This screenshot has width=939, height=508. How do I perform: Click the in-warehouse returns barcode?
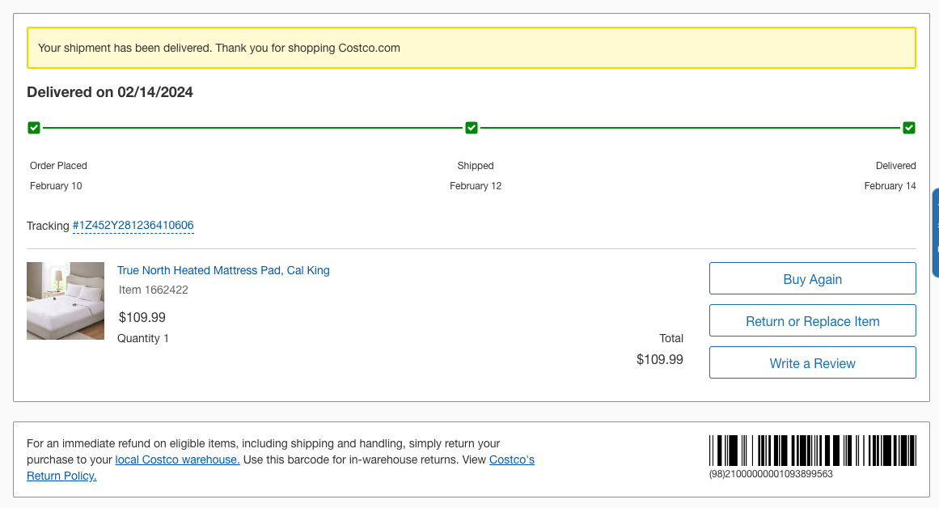tap(813, 451)
